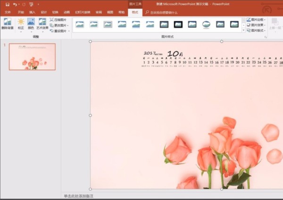
Task: Undo the last action
Action: pyautogui.click(x=15, y=4)
